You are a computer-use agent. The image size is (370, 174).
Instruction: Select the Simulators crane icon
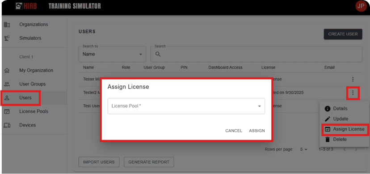tap(7, 38)
